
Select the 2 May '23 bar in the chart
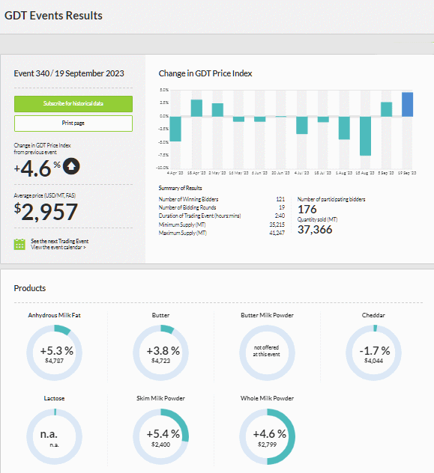click(x=217, y=110)
